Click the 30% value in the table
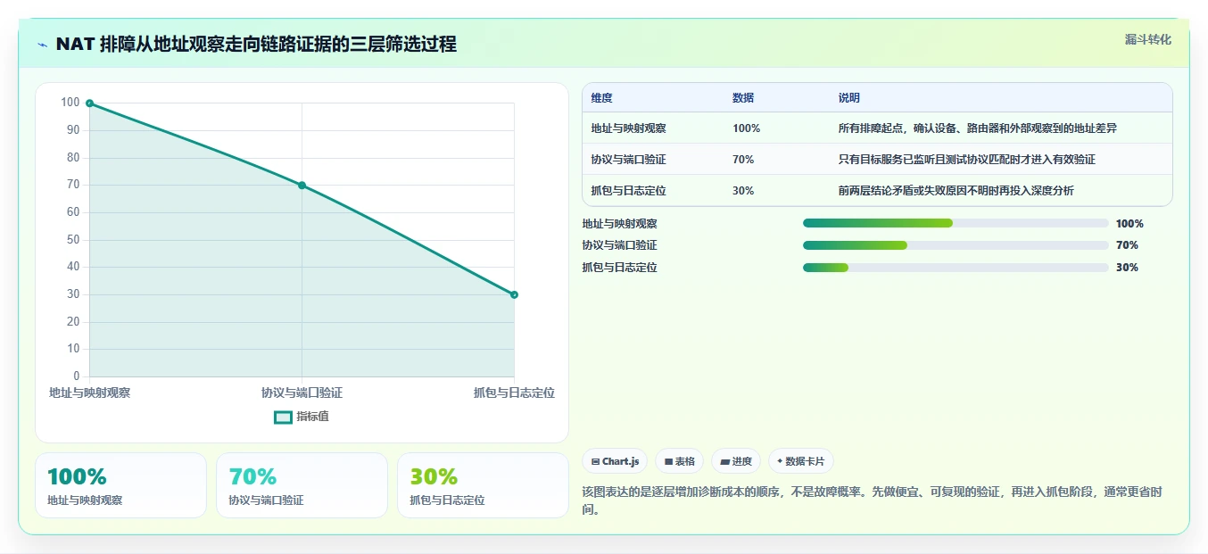1208x554 pixels. point(743,191)
